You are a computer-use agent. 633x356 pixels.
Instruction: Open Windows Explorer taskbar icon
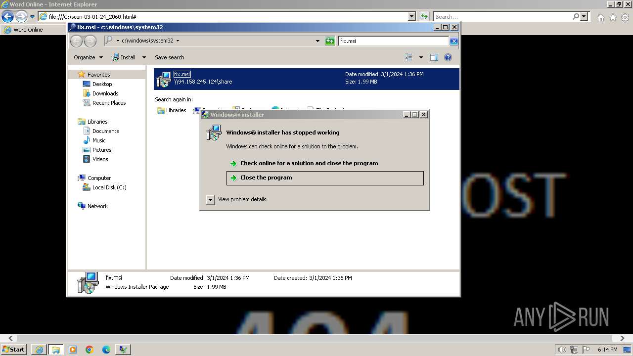coord(56,350)
